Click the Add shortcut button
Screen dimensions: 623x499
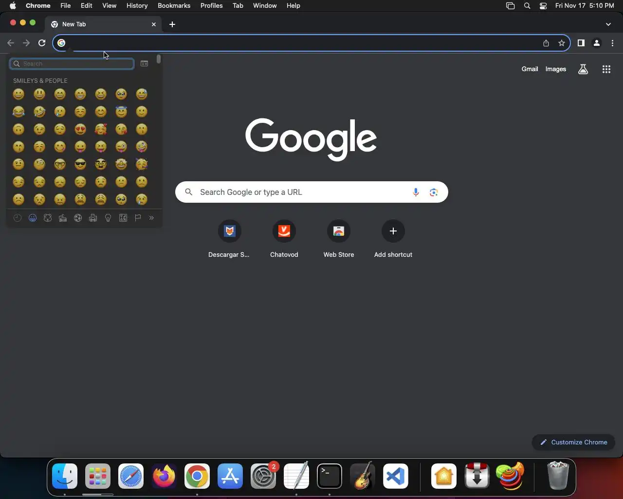click(x=393, y=239)
